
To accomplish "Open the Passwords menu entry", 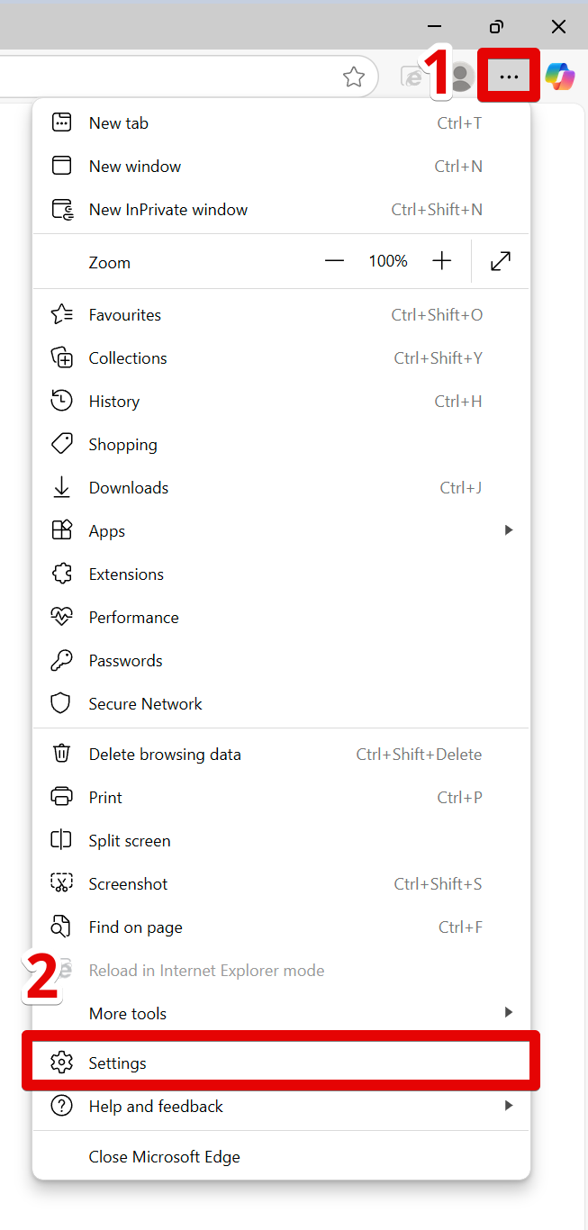I will click(x=281, y=660).
